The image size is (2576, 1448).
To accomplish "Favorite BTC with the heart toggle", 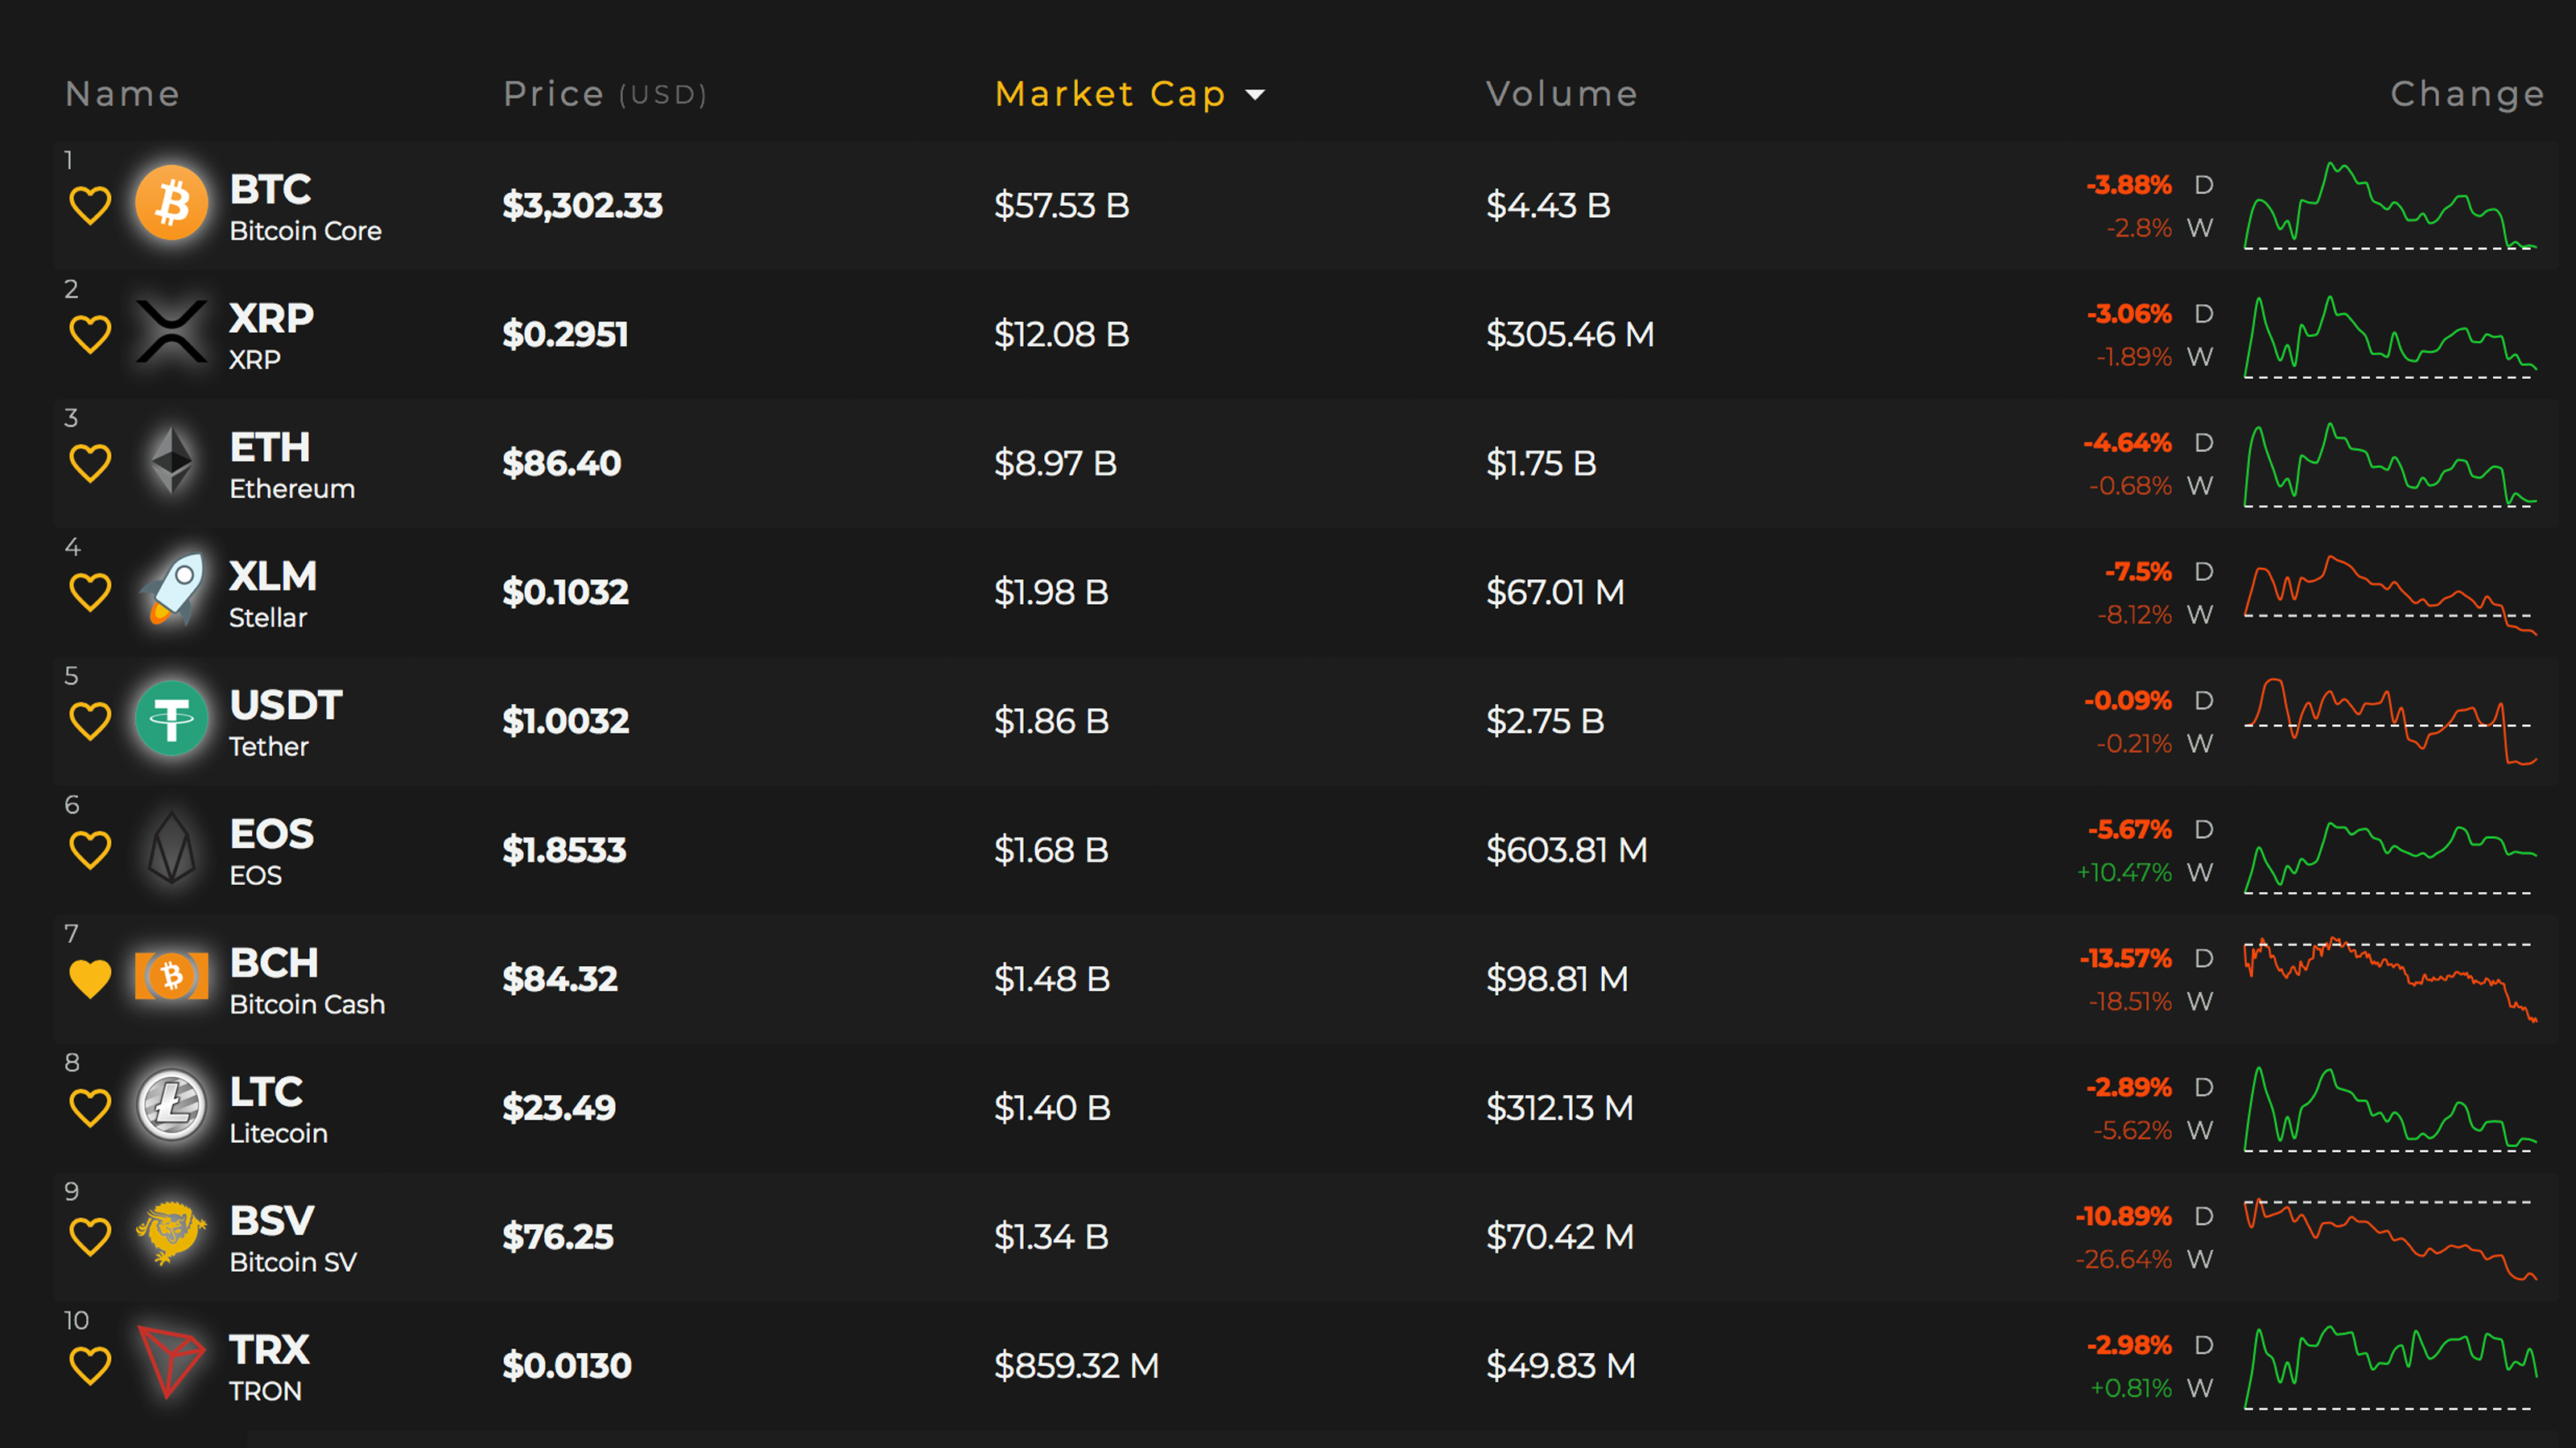I will (90, 206).
